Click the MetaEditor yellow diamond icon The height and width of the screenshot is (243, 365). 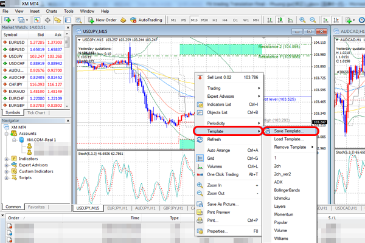[123, 20]
